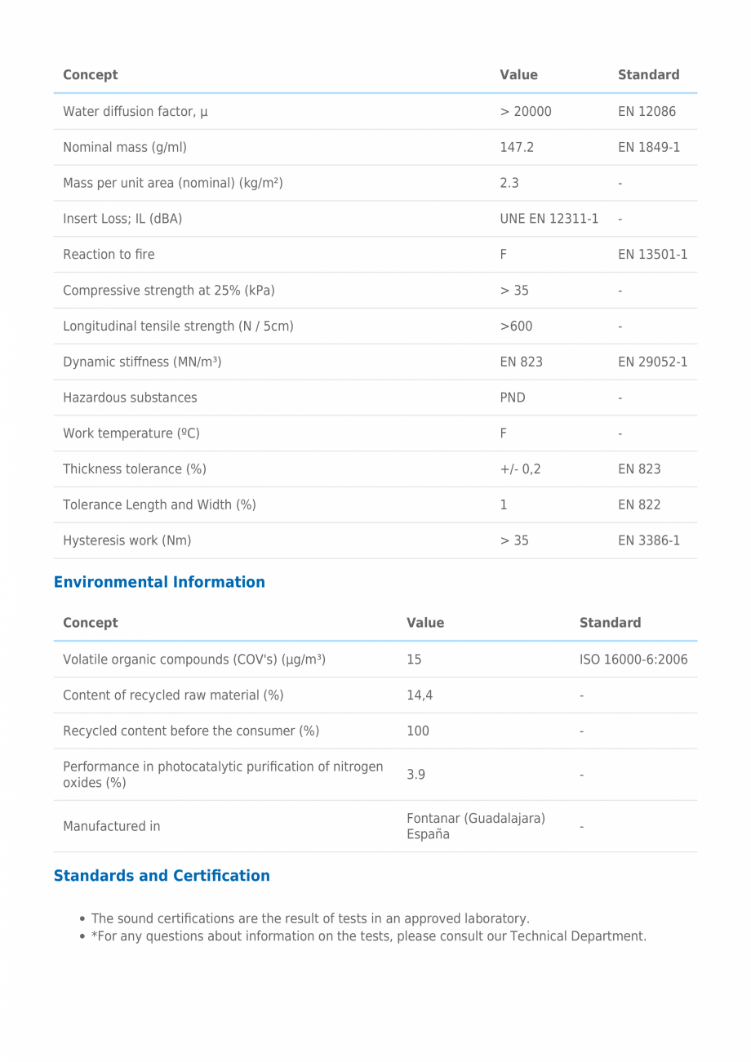The image size is (751, 1062).
Task: Select the Dynamic stiffness row label
Action: point(142,362)
